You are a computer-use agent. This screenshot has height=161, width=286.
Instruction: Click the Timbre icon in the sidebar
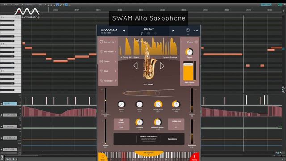[x=101, y=61]
